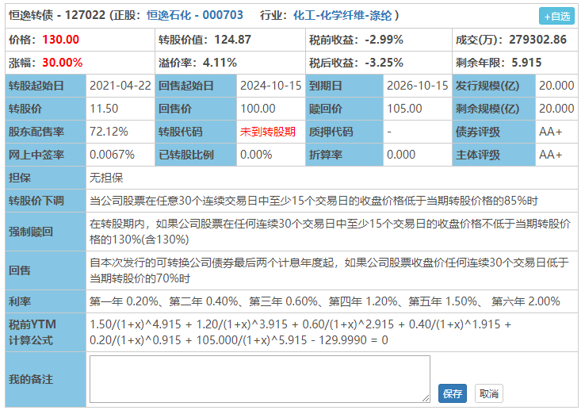Select the 税前YTM formula text
Screen dimensions: 585x414
pyautogui.click(x=300, y=332)
